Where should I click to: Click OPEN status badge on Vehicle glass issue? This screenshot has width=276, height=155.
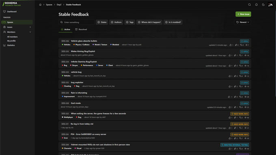(244, 41)
